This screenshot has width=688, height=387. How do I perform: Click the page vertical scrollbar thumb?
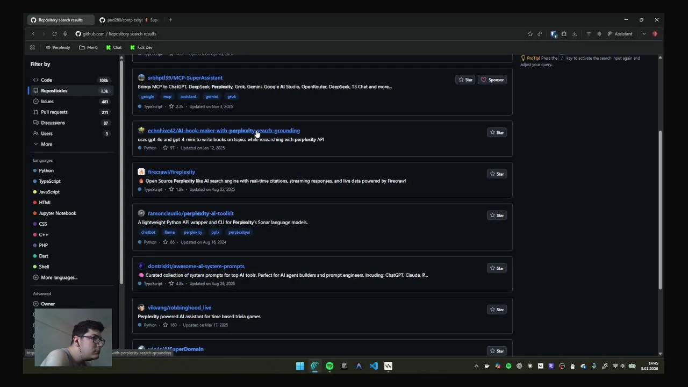[660, 211]
